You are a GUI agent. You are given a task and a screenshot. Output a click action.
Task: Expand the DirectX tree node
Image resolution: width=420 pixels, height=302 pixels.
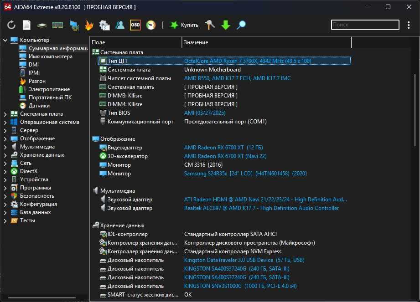coord(5,172)
